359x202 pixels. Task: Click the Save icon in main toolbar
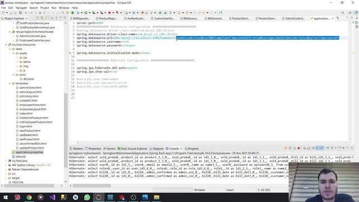click(x=11, y=13)
